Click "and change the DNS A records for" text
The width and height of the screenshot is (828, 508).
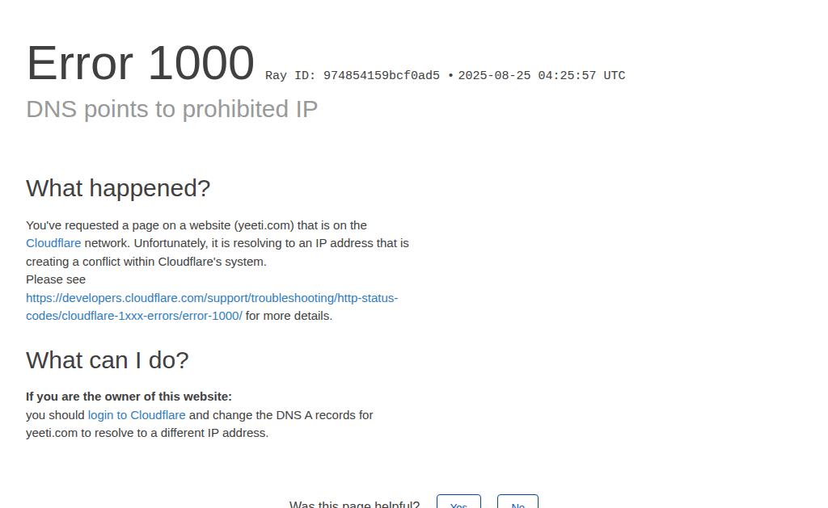click(x=281, y=415)
